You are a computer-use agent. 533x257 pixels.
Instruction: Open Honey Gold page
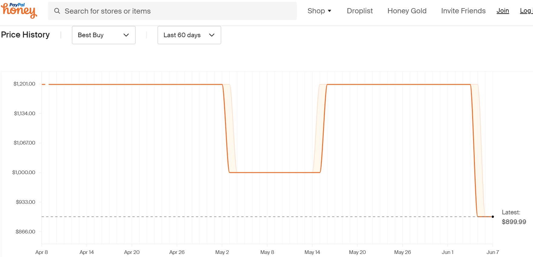click(407, 11)
